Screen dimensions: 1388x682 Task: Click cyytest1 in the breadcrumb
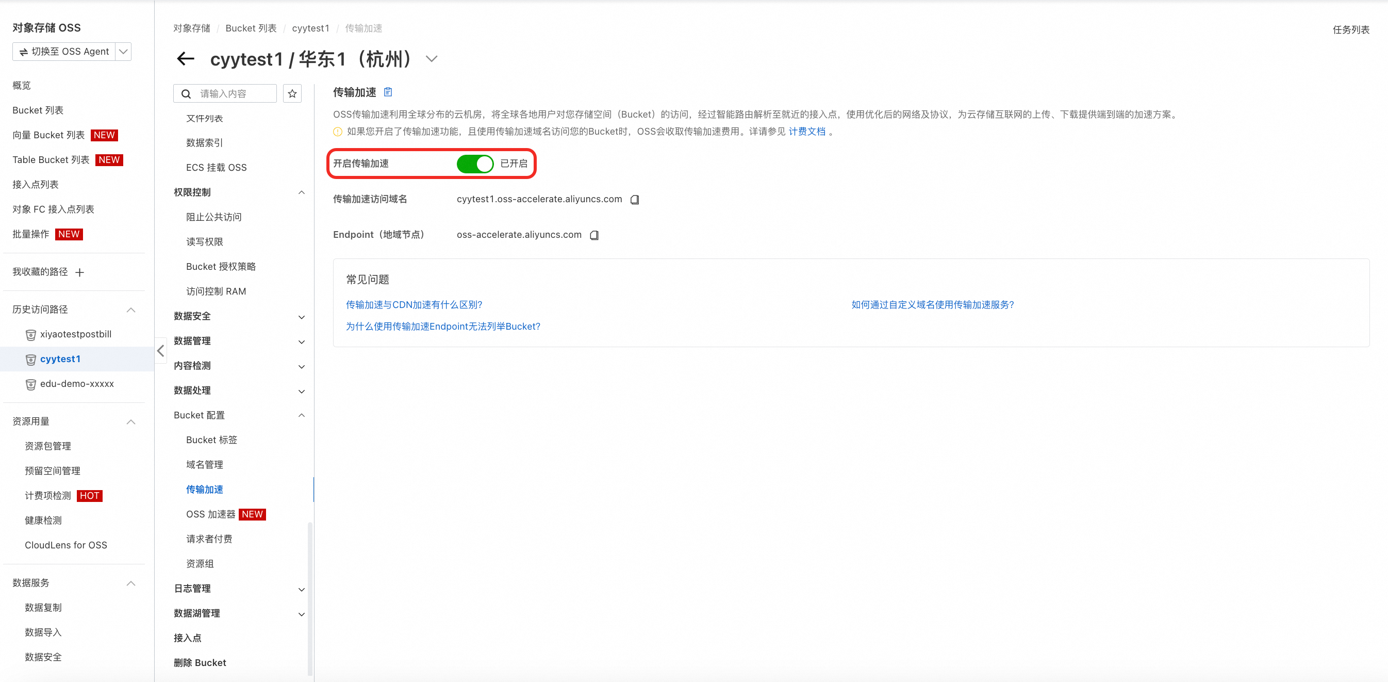point(310,28)
